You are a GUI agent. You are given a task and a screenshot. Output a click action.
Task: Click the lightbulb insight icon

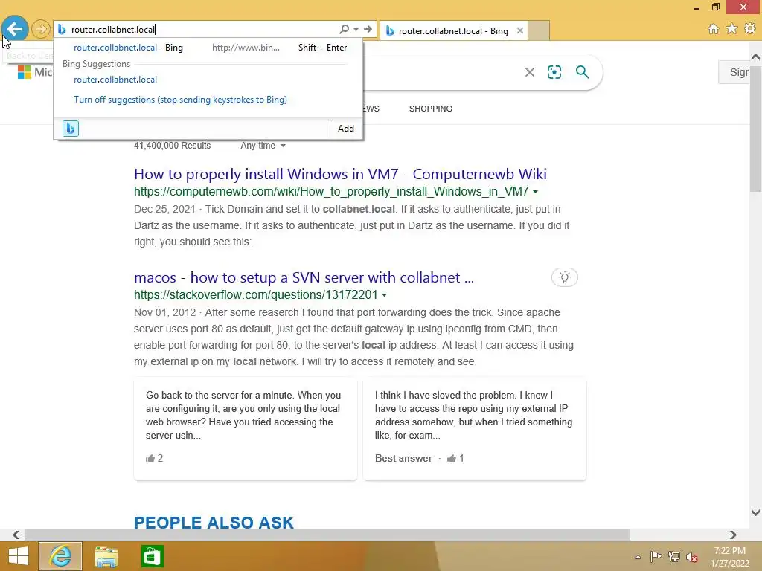[564, 277]
